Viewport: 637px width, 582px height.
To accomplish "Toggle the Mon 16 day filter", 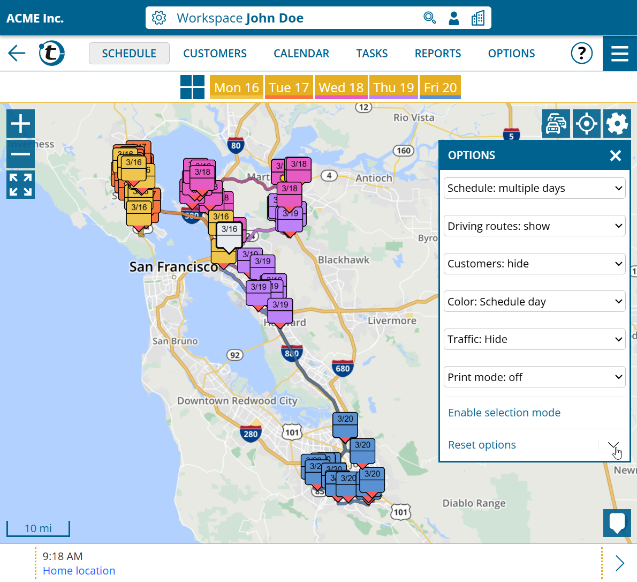I will (236, 87).
